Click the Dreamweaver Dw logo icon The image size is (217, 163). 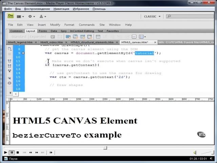pyautogui.click(x=11, y=16)
